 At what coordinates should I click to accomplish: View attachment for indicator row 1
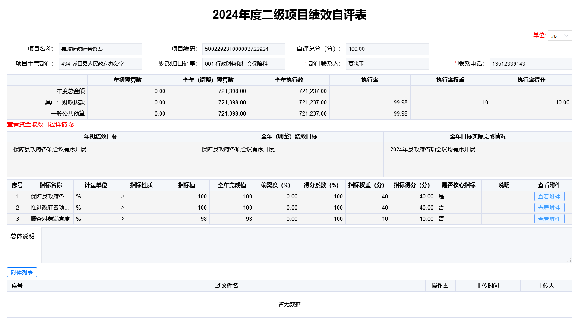point(549,197)
